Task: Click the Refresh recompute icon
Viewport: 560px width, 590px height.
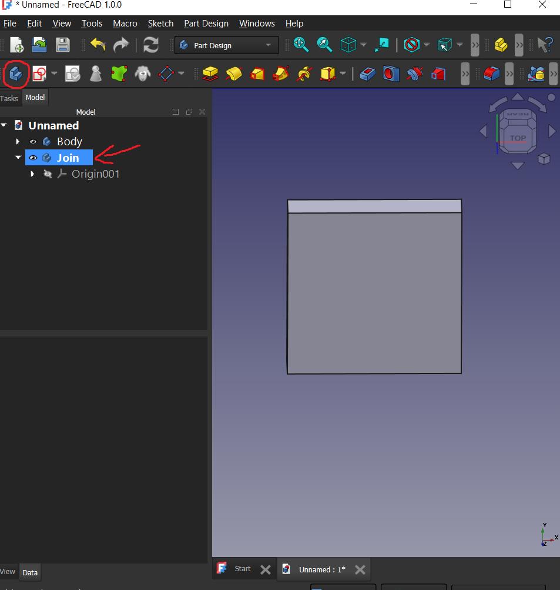Action: tap(151, 45)
